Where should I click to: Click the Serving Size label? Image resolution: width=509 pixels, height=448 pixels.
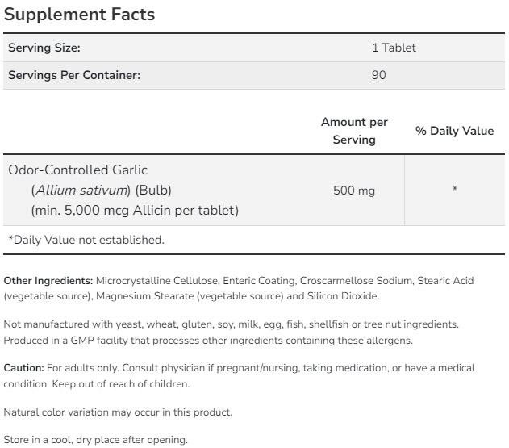coord(44,48)
